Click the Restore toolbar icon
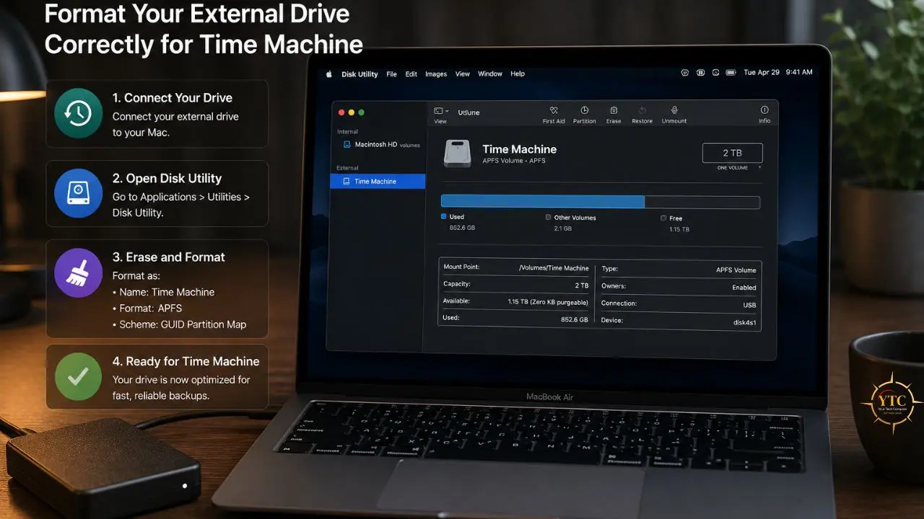Screen dimensions: 924x519 [x=642, y=110]
